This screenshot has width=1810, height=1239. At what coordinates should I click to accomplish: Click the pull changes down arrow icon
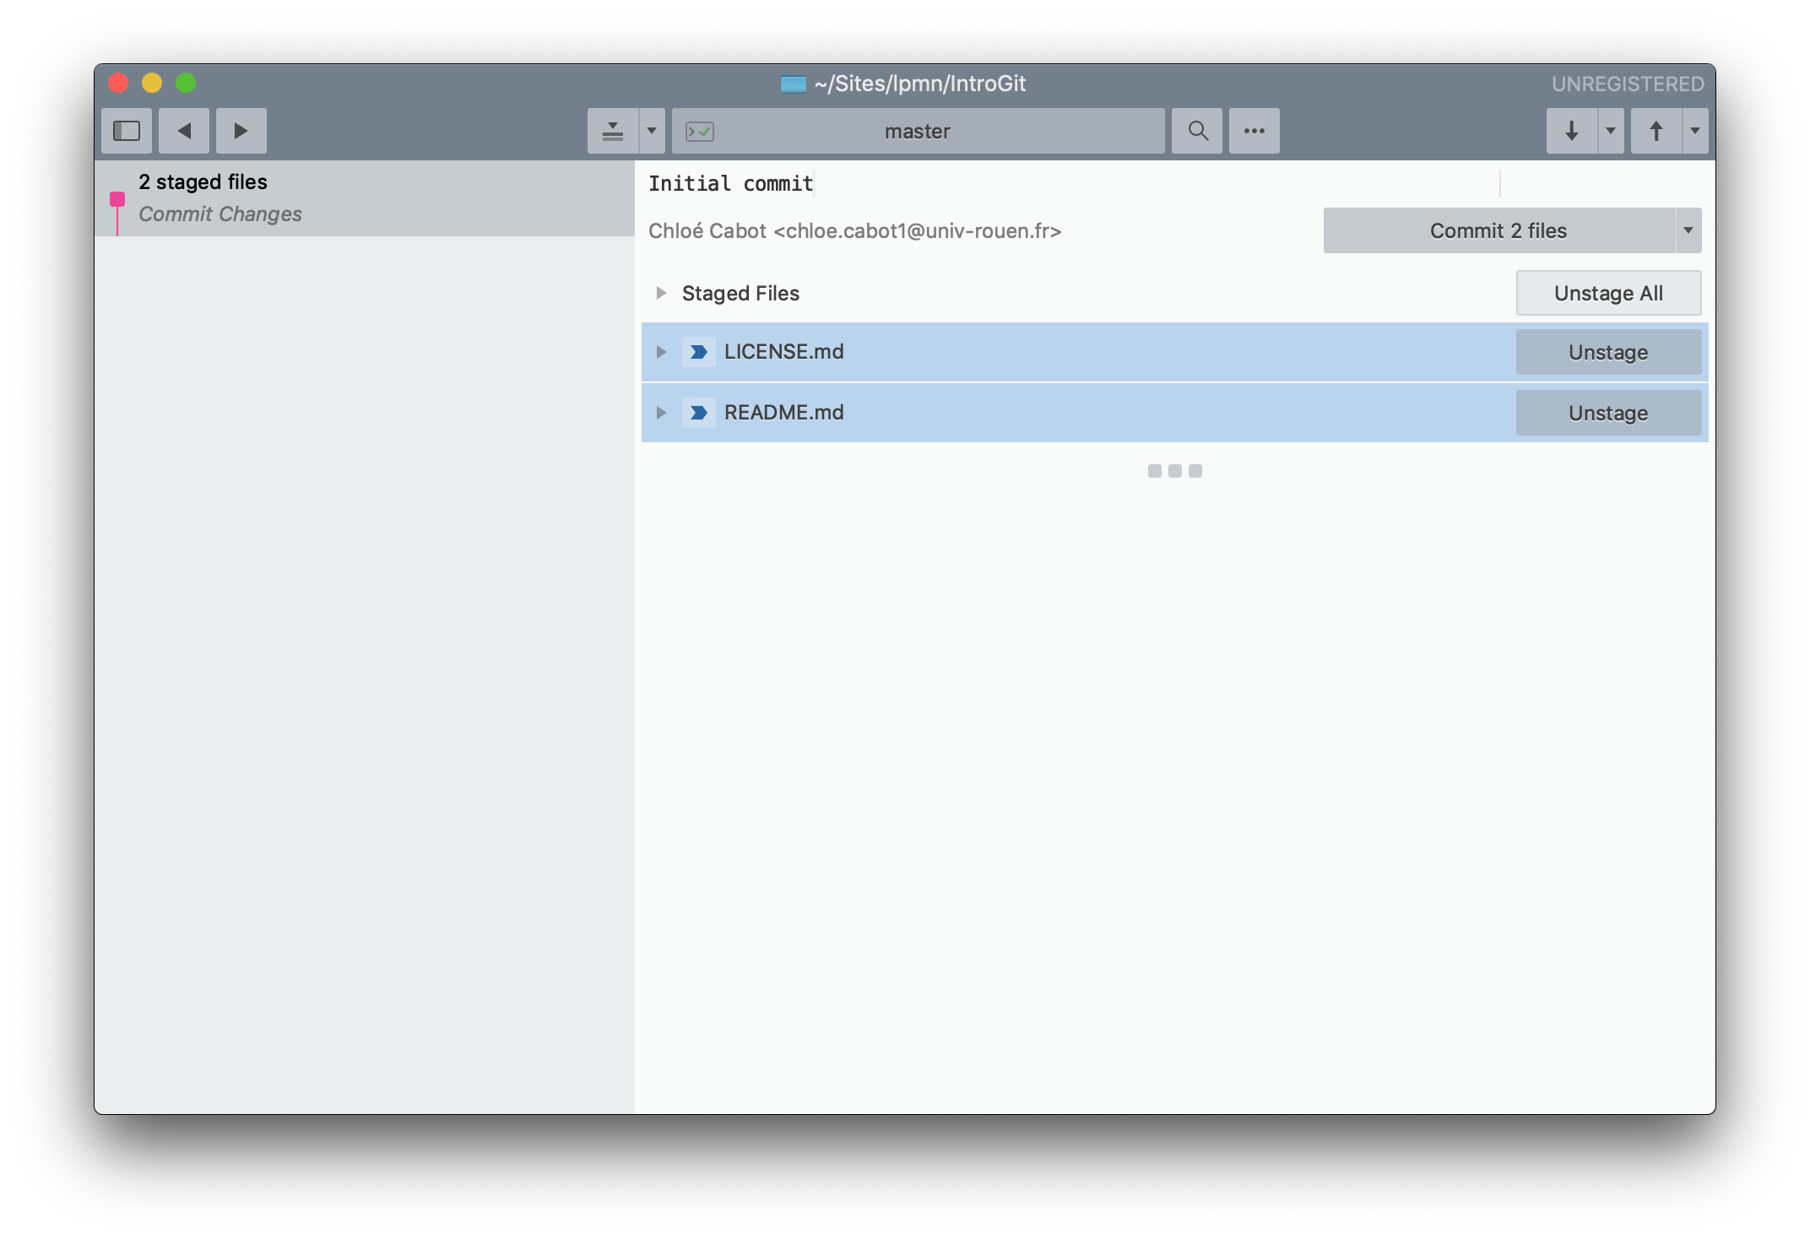tap(1574, 129)
